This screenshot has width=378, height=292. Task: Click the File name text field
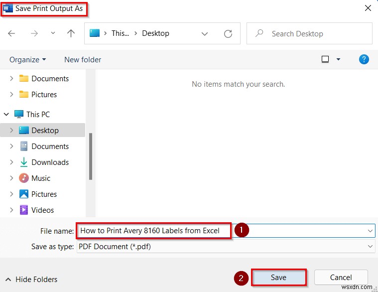(226, 231)
